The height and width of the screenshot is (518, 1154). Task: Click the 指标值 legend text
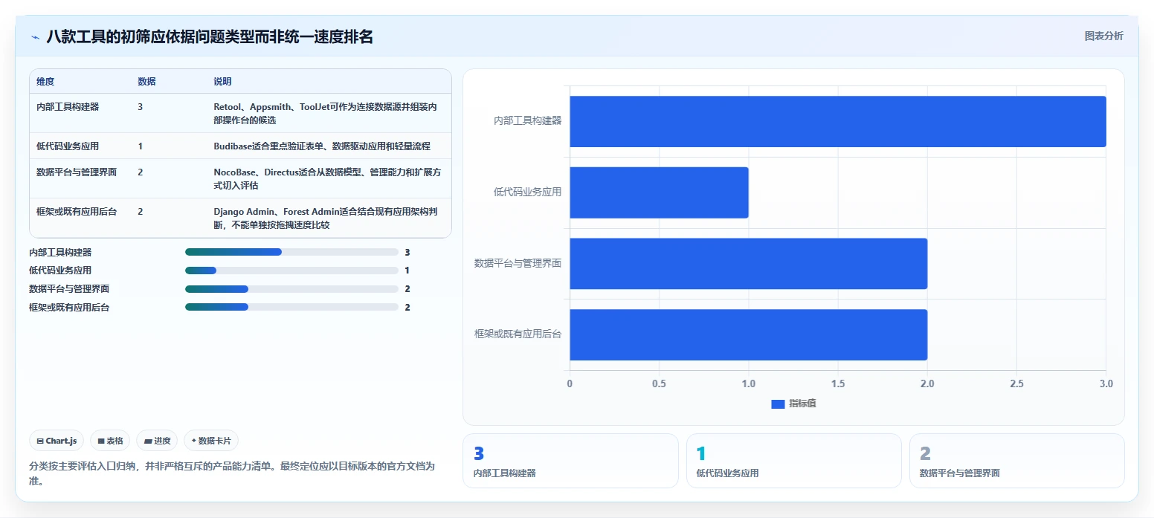click(802, 404)
